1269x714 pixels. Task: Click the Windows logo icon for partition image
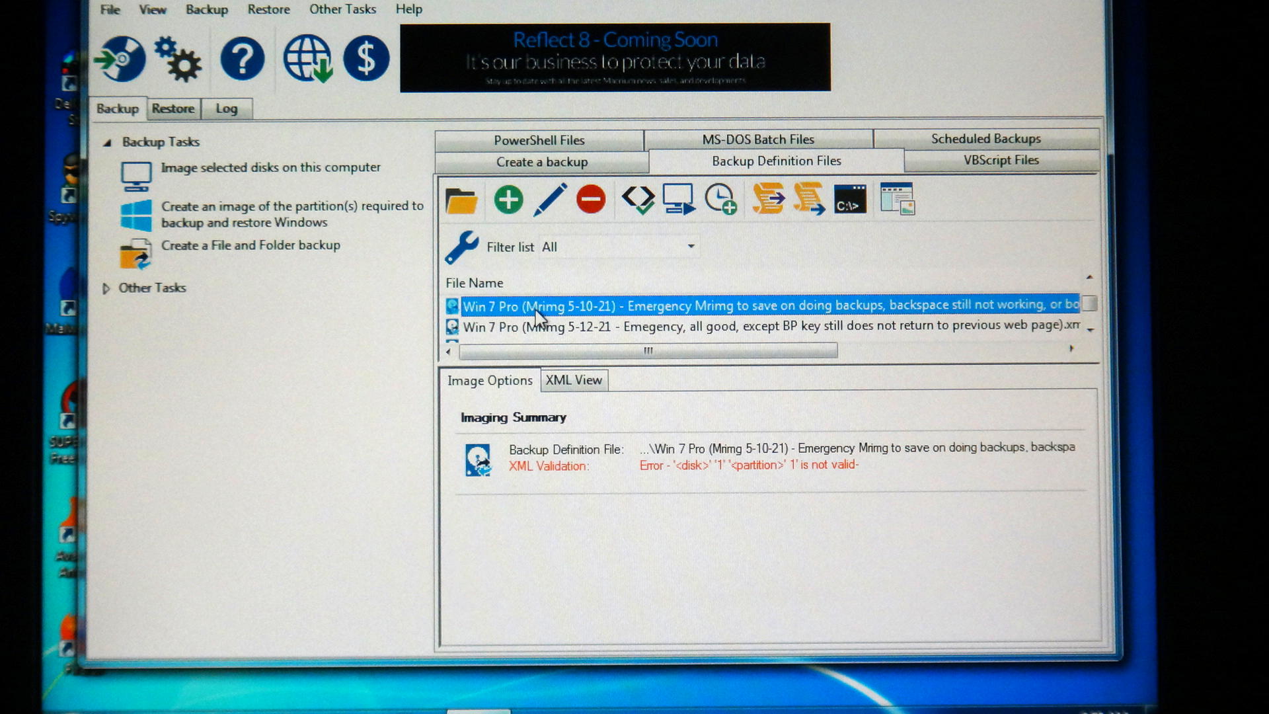click(136, 216)
